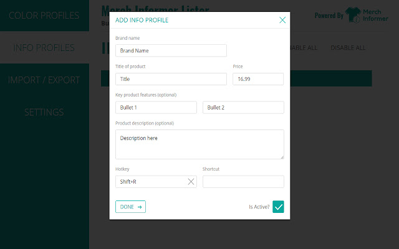Focus the Title of product field
The height and width of the screenshot is (249, 399).
171,79
